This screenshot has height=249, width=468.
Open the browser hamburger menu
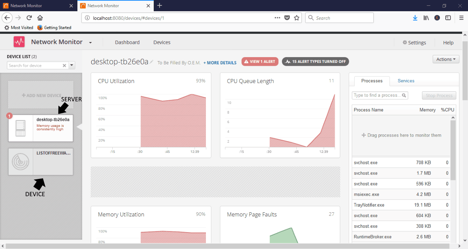(x=461, y=18)
